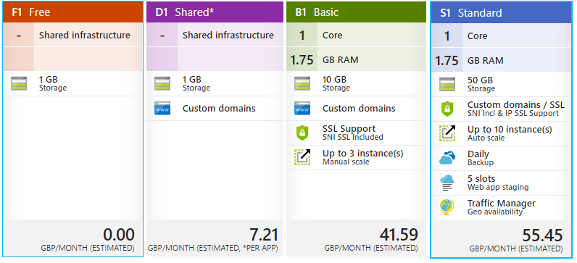The image size is (577, 263).
Task: Click the storage icon in Free tier
Action: pos(19,83)
